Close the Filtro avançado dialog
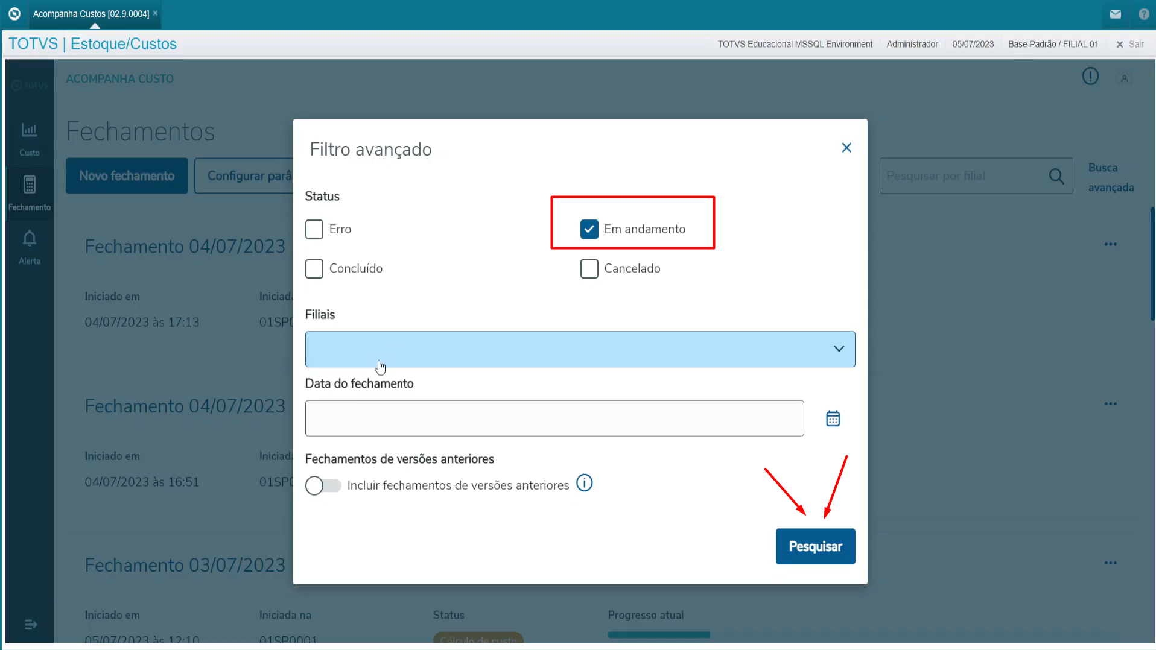This screenshot has height=650, width=1156. [x=846, y=148]
